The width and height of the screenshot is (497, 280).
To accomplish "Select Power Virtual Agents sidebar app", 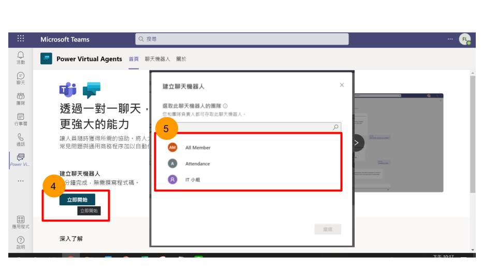I will 20,160.
